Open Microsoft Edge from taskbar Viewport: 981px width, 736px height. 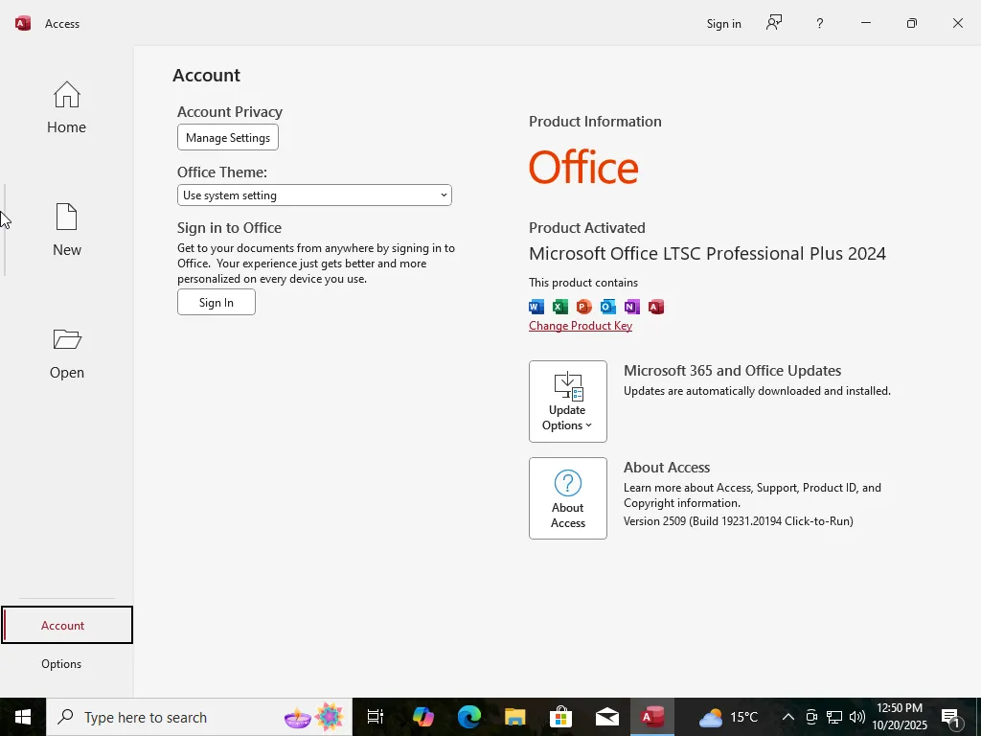click(x=469, y=717)
